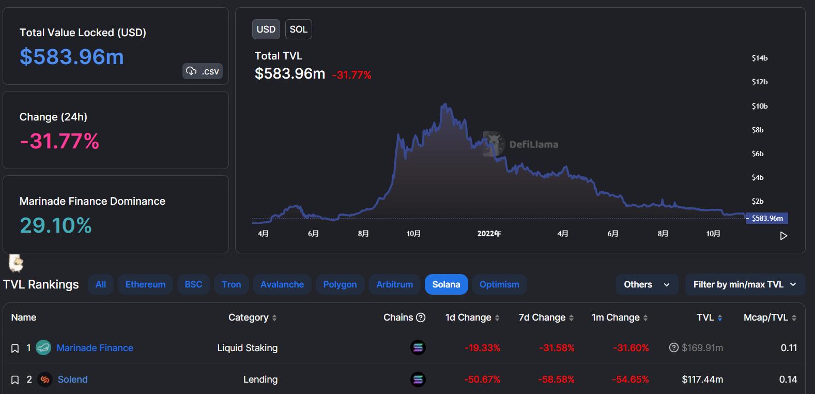Click the play icon on the chart

point(783,236)
